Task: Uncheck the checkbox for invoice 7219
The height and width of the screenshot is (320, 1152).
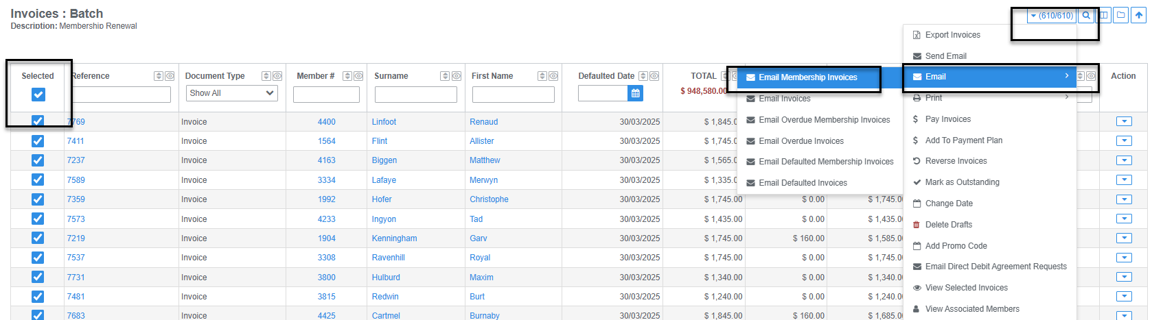Action: (38, 238)
